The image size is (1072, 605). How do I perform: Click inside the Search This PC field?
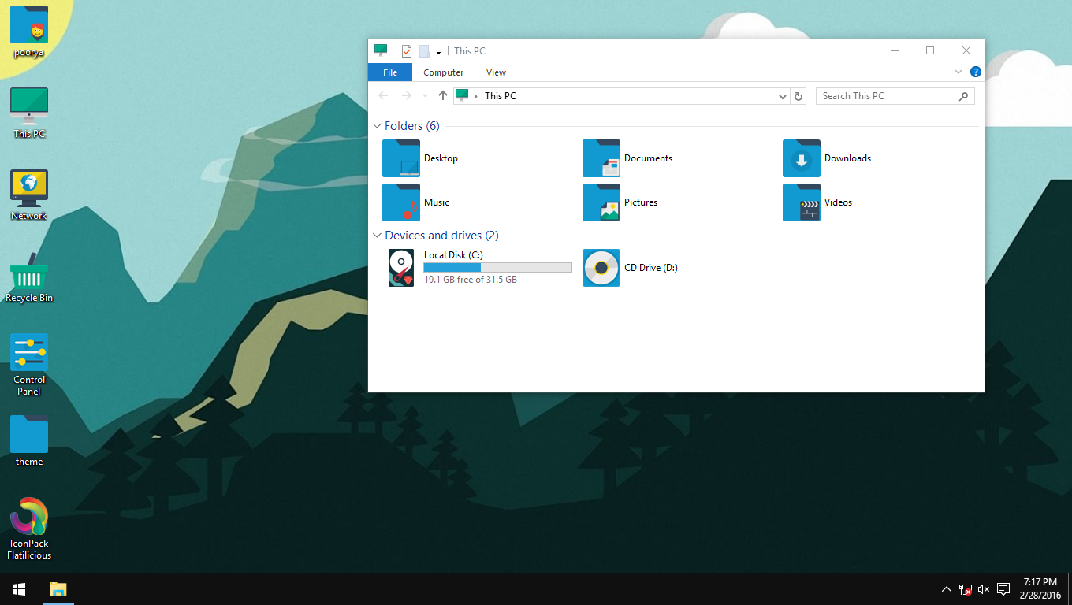[x=883, y=95]
